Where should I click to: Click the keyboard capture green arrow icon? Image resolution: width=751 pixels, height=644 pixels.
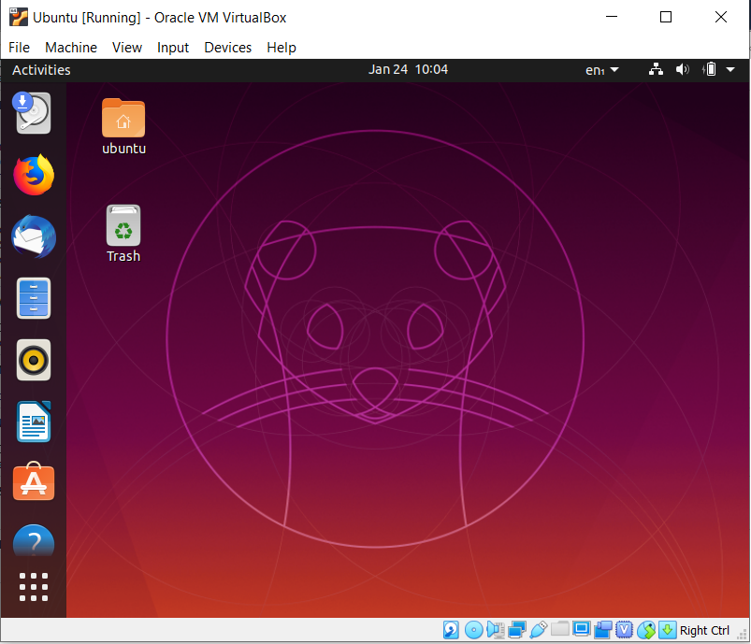coord(667,630)
